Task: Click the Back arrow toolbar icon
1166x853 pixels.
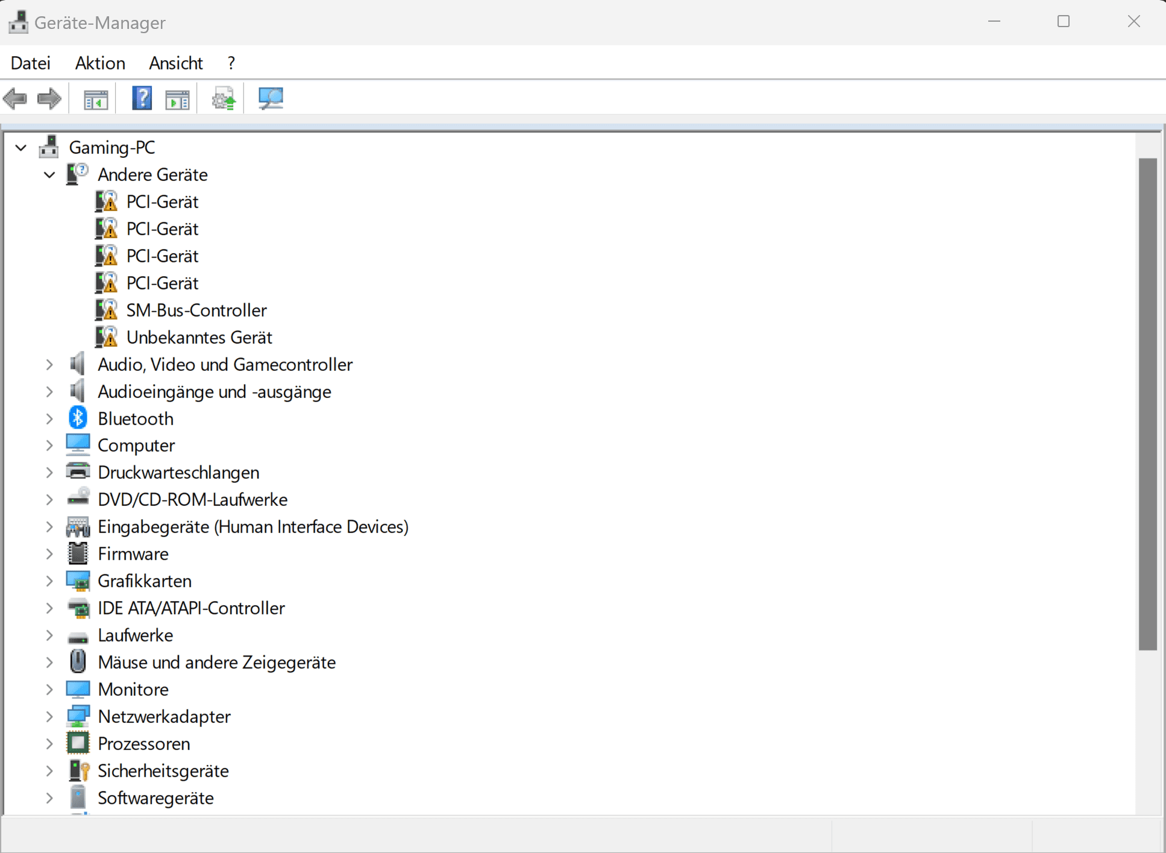Action: (15, 98)
